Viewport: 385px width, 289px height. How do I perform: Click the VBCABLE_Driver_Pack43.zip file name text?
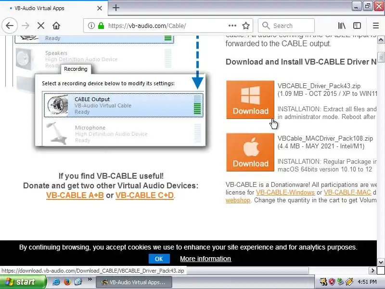coord(319,86)
